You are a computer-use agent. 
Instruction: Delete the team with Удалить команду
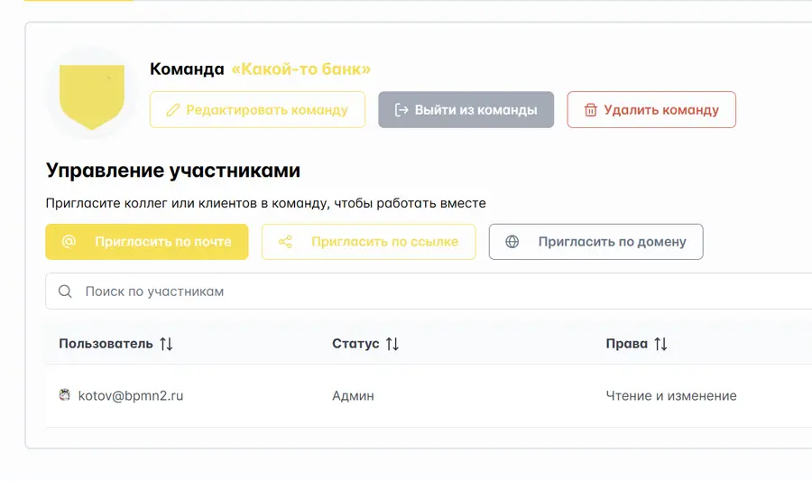tap(651, 110)
